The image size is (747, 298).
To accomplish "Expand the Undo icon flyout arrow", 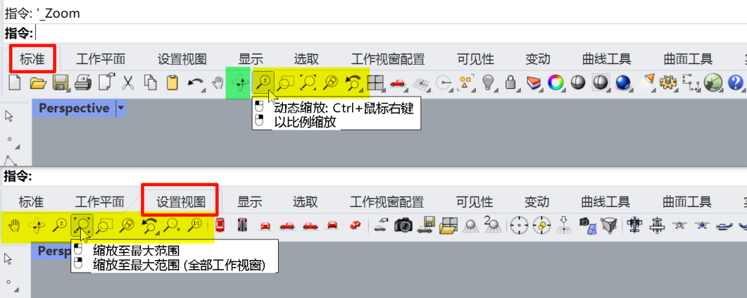I will tap(205, 90).
